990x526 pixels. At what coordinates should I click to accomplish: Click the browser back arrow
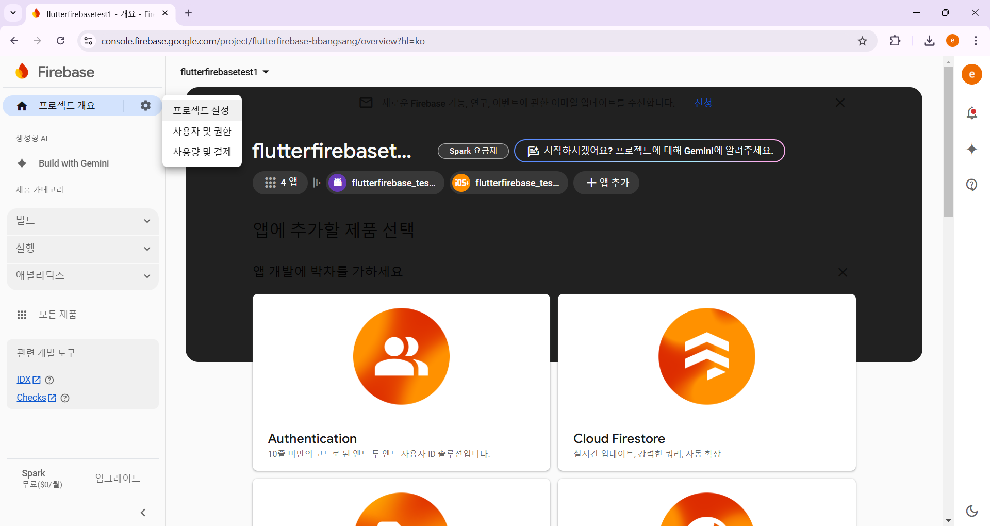[14, 41]
